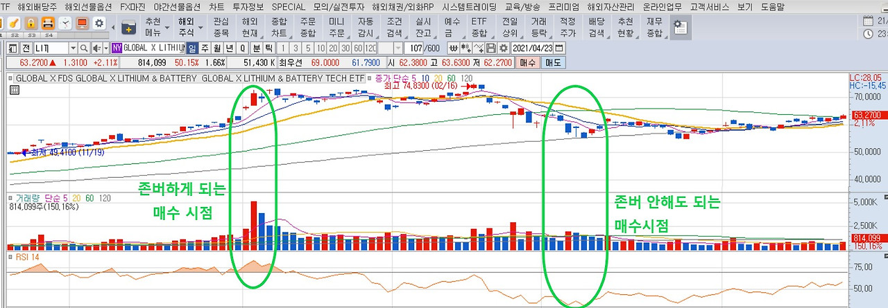
Task: Open the 전일상위 toolbar button
Action: pos(509,28)
